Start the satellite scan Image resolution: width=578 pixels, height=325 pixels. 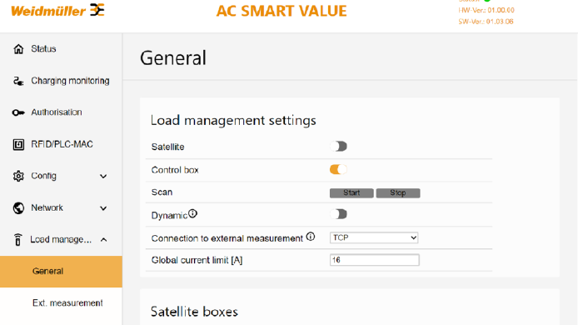[x=351, y=193]
